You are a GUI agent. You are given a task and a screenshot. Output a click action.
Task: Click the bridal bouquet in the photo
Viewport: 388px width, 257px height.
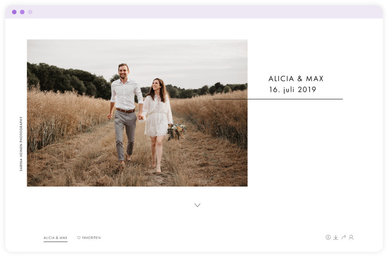(177, 131)
